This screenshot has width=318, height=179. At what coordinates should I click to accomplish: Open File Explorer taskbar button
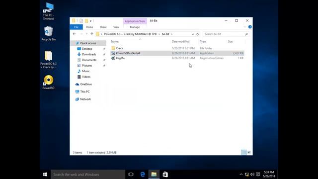(154, 175)
